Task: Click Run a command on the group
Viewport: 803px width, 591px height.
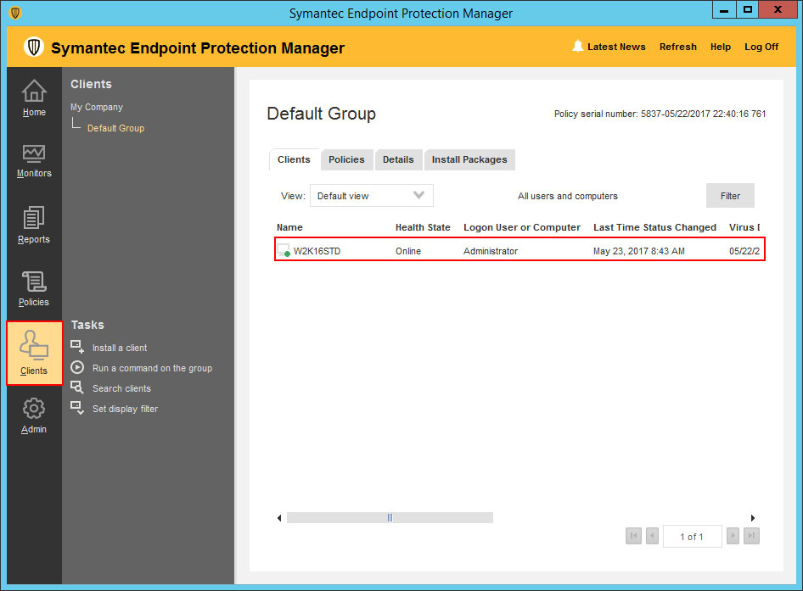Action: pos(152,368)
